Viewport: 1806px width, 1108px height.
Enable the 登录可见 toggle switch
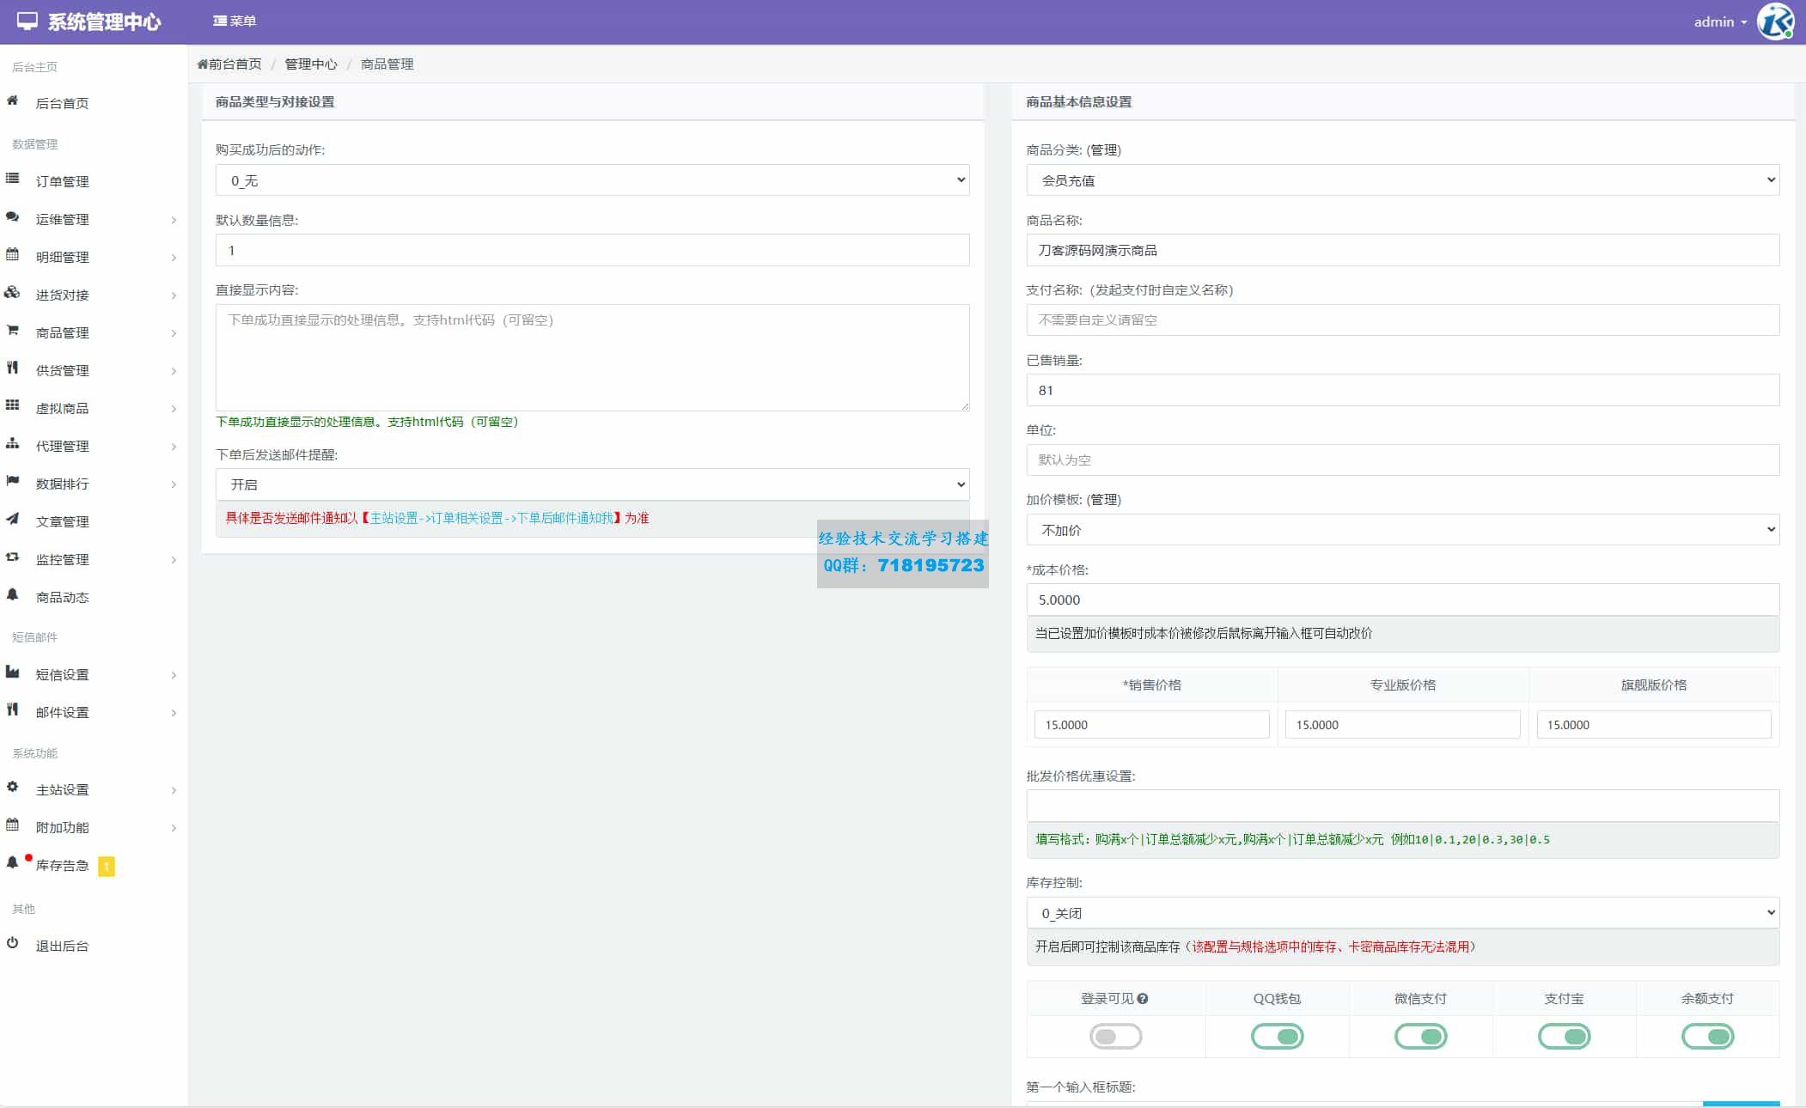(1115, 1037)
